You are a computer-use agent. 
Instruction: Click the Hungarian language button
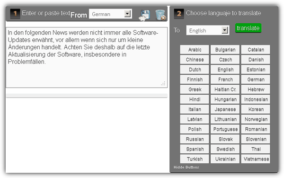[x=225, y=99]
